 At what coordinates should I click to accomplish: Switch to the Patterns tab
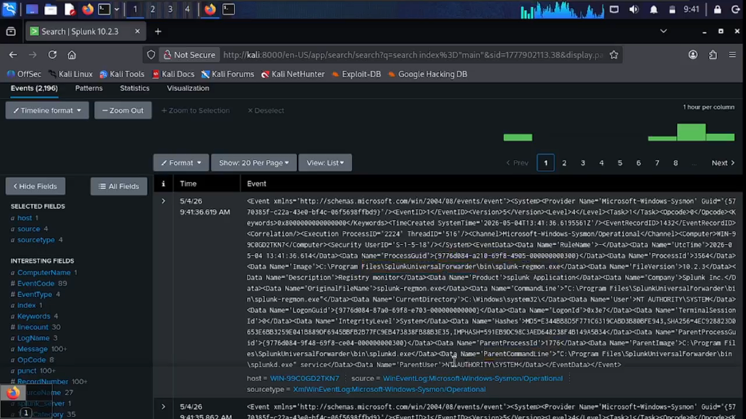point(89,88)
